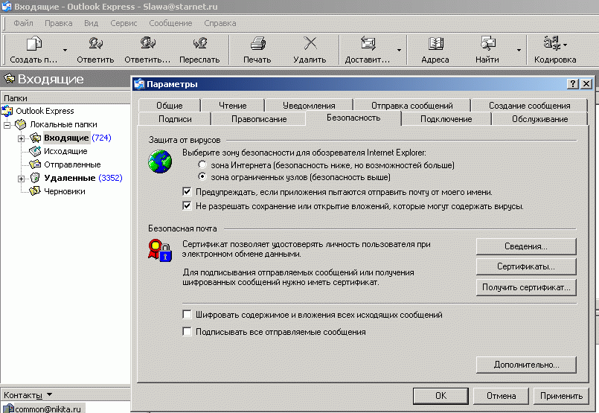599x413 pixels.
Task: Click the help question mark button in Параметры title bar
Action: [573, 84]
